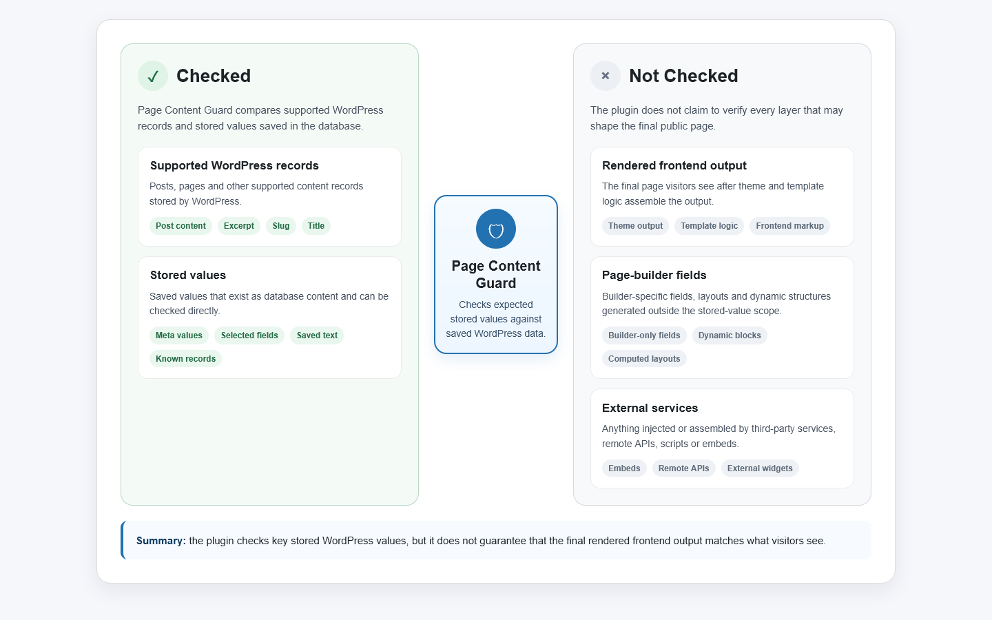Click the green checkmark icon beside Checked
The width and height of the screenshot is (992, 620).
coord(153,76)
